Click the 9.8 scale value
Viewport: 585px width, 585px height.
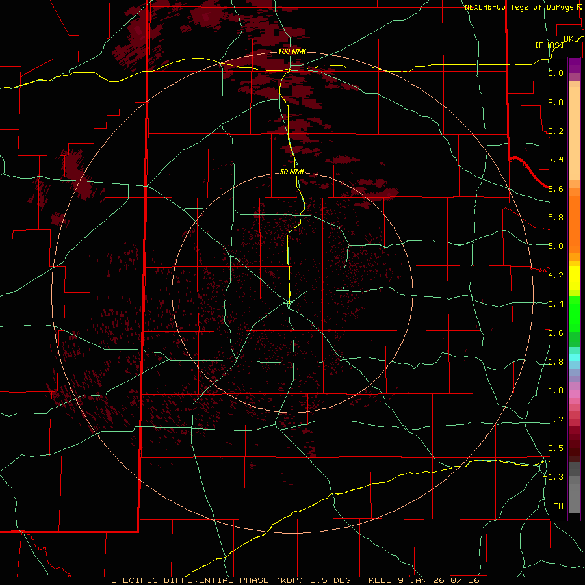(x=556, y=73)
